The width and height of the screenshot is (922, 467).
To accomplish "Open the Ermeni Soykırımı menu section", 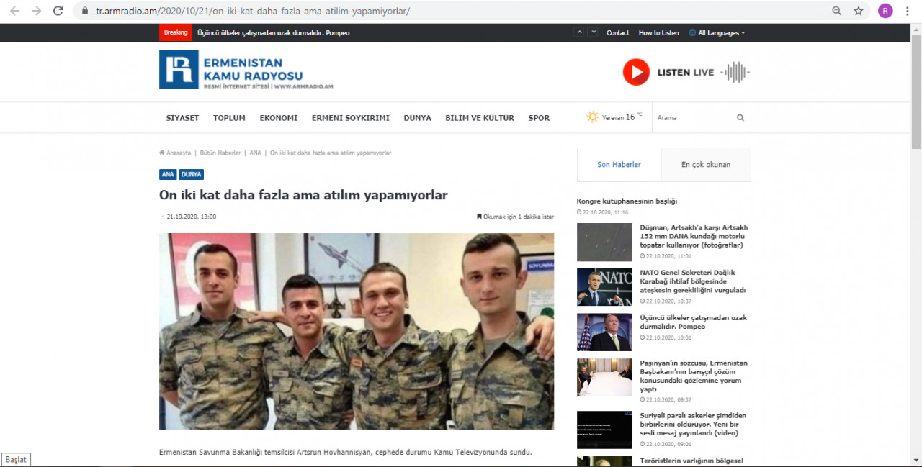I will (x=350, y=118).
